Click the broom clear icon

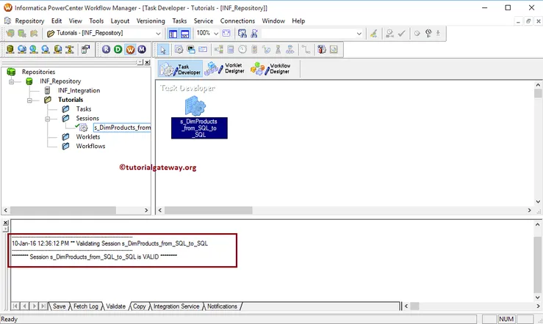click(373, 33)
